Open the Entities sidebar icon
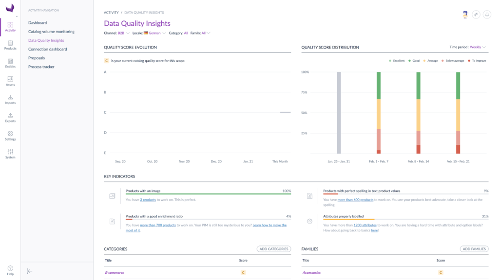This screenshot has width=499, height=280. coord(10,63)
